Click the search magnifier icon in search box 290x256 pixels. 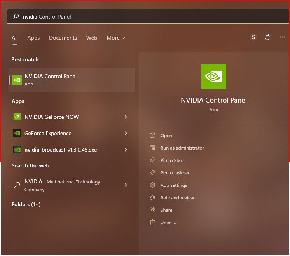16,17
